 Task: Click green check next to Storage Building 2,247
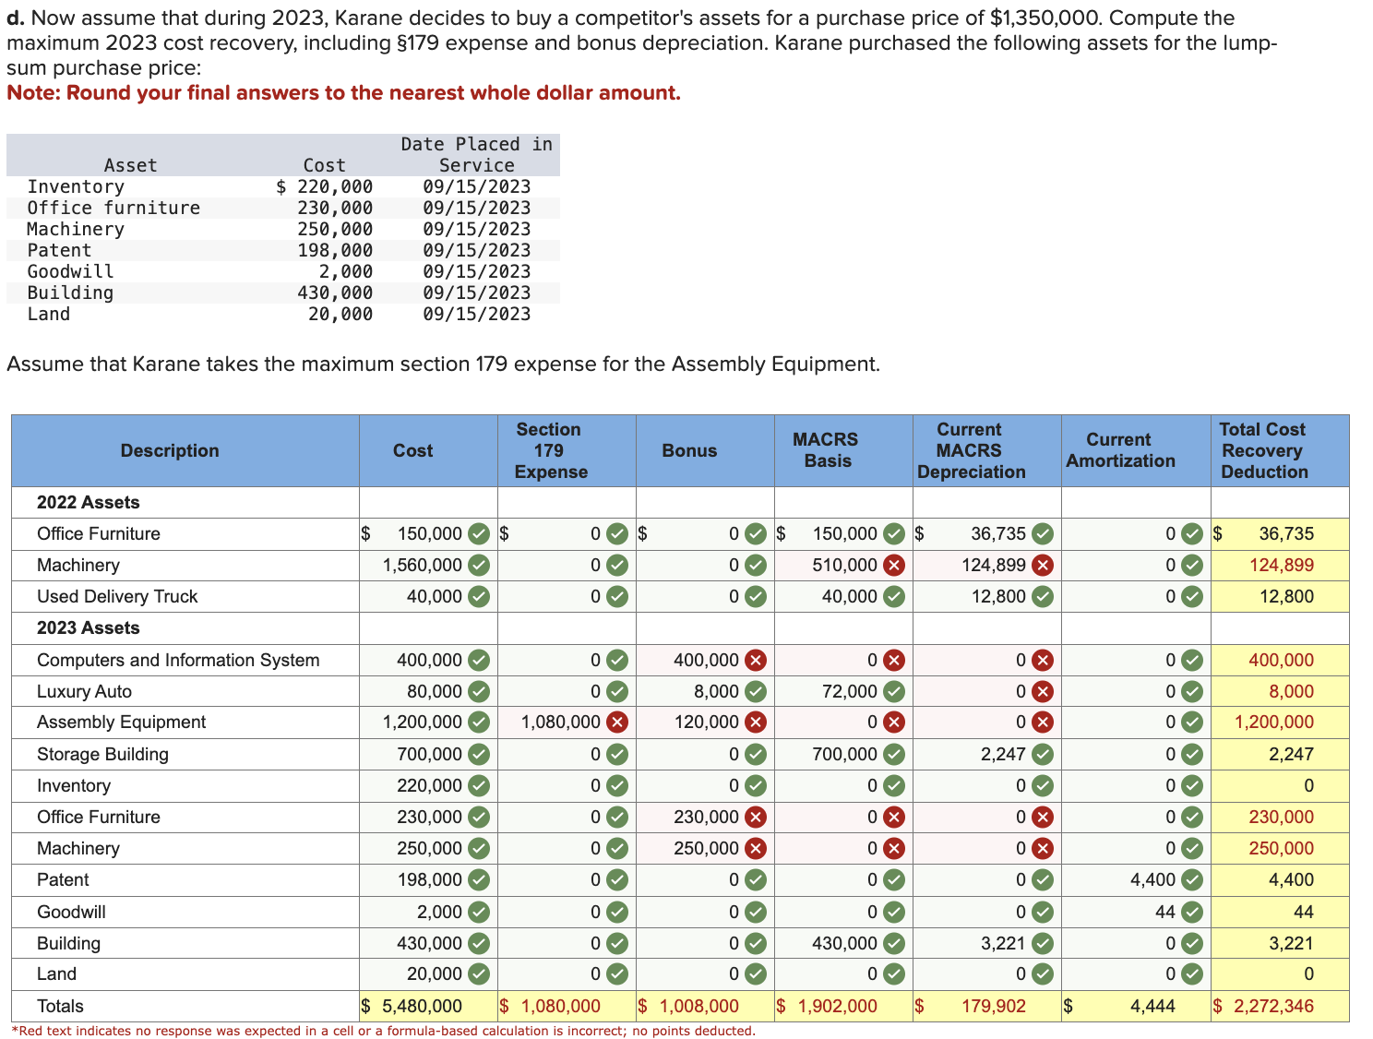click(x=1042, y=754)
